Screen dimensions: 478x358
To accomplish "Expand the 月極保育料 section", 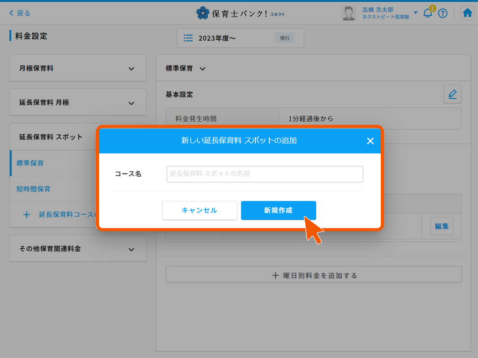I will pyautogui.click(x=78, y=68).
